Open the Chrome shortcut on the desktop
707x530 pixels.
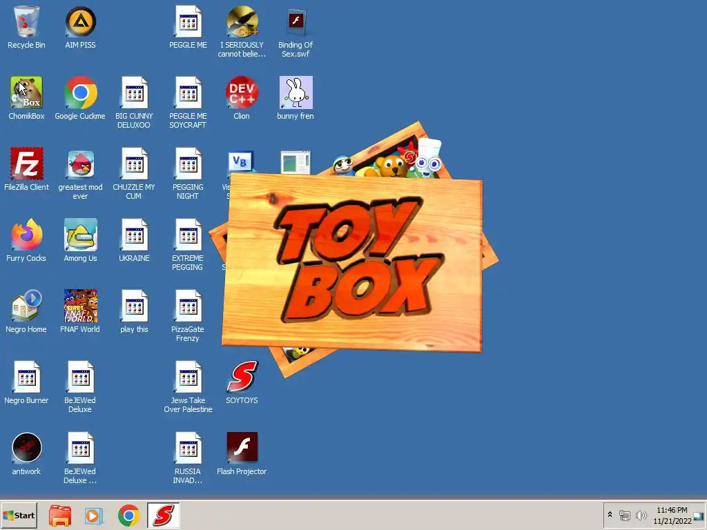click(x=80, y=92)
